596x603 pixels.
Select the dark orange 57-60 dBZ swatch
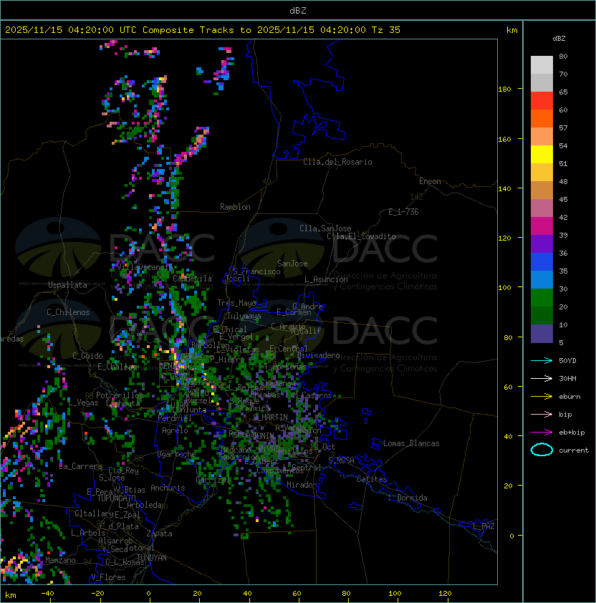click(x=542, y=118)
